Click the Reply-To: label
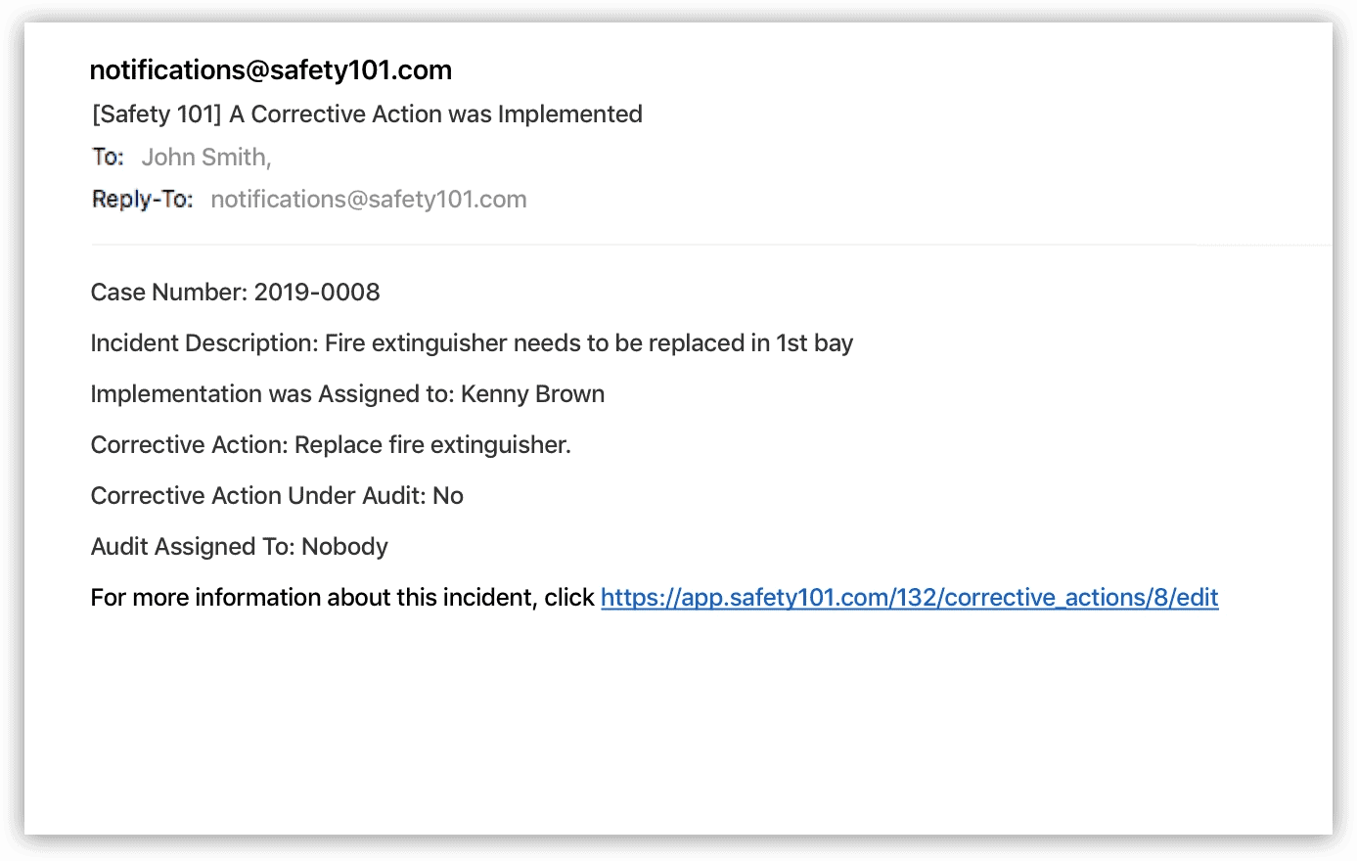Image resolution: width=1357 pixels, height=861 pixels. 143,200
